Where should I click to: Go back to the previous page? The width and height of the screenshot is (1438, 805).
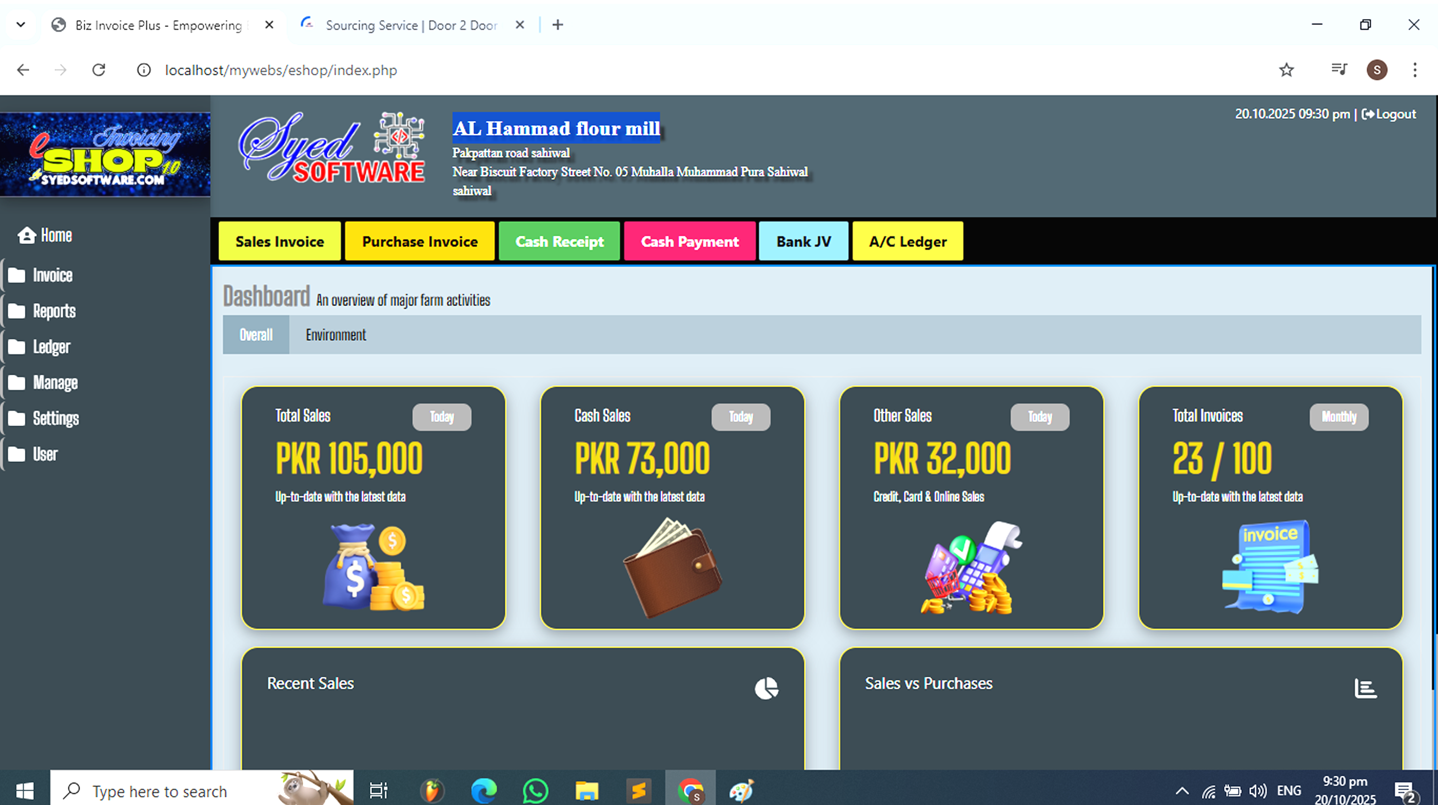[23, 70]
